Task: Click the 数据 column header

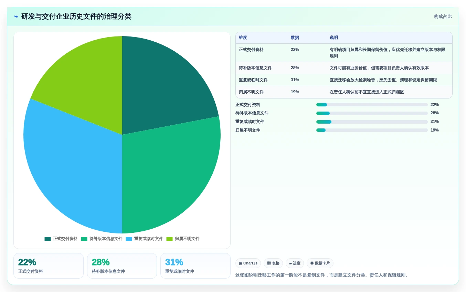Action: pos(295,38)
